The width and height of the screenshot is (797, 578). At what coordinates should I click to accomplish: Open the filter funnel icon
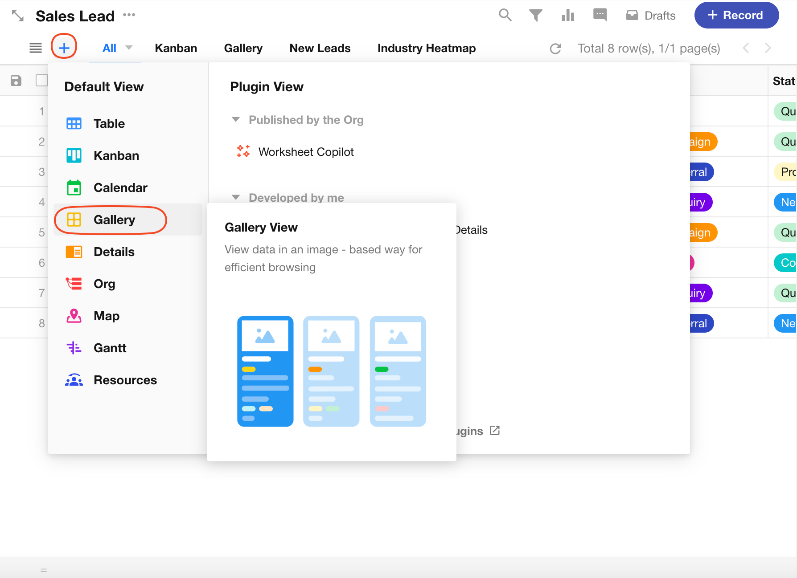pyautogui.click(x=535, y=16)
